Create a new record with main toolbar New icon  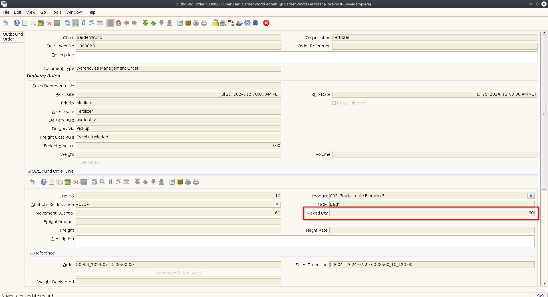25,23
